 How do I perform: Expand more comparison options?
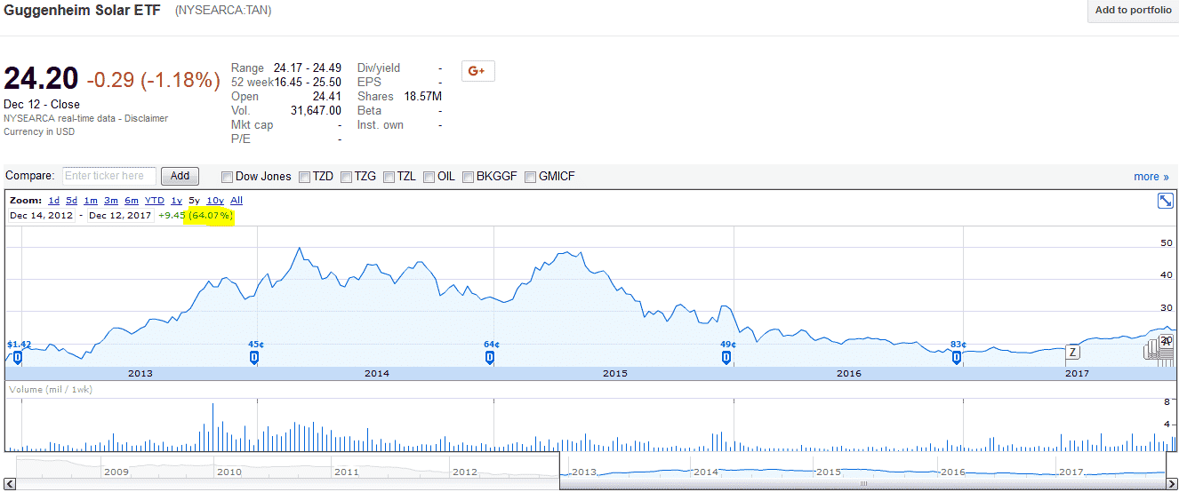click(x=1151, y=177)
